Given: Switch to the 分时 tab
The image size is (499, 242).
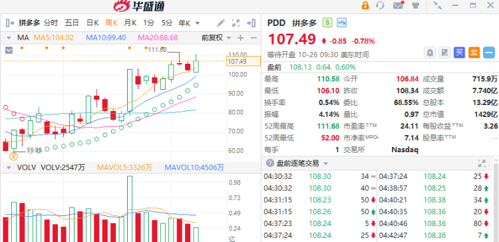Looking at the screenshot, I should point(51,23).
